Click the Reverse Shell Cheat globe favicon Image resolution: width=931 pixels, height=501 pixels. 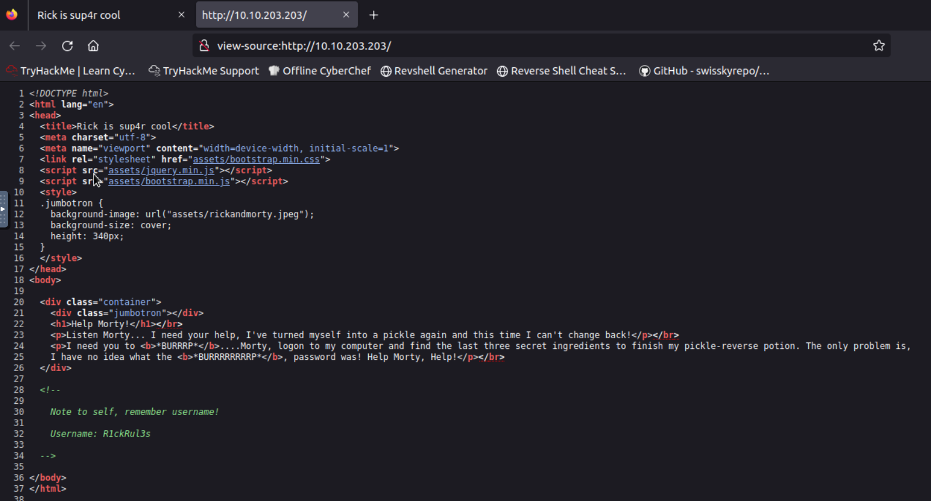(502, 71)
